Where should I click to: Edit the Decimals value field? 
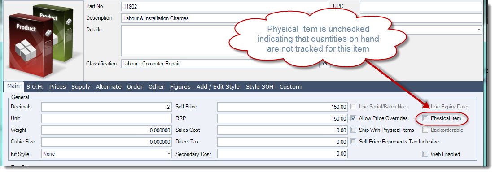(x=106, y=107)
